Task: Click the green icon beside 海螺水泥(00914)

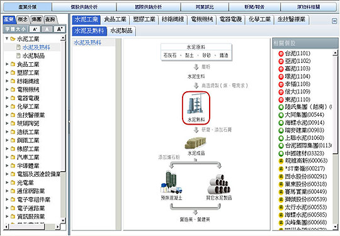Action: [281, 123]
